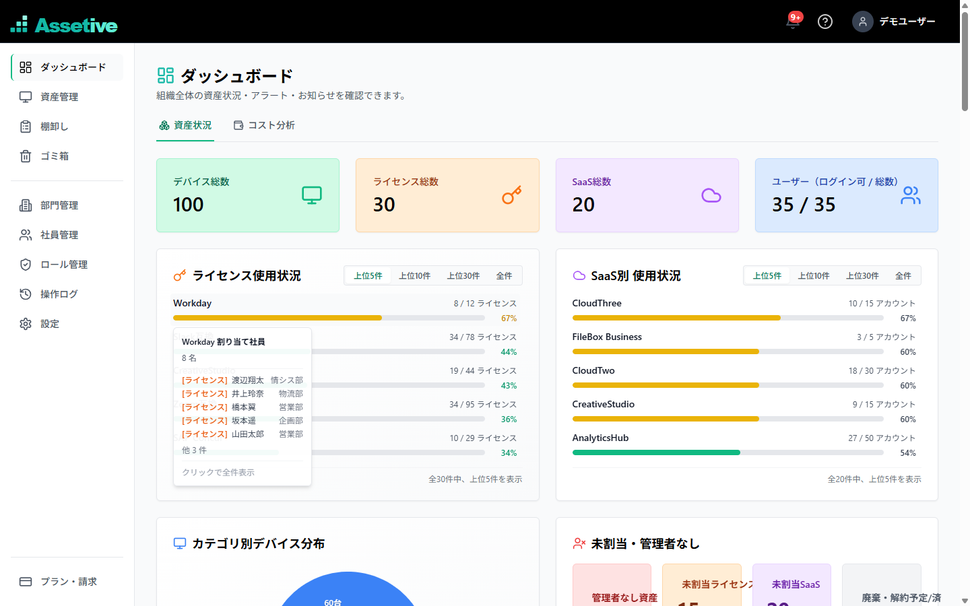Click the プラン・請求 credit card icon

click(26, 582)
